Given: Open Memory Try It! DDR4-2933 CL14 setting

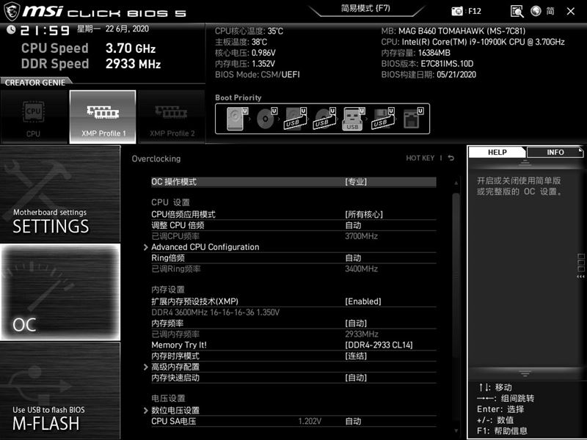Looking at the screenshot, I should click(x=293, y=345).
